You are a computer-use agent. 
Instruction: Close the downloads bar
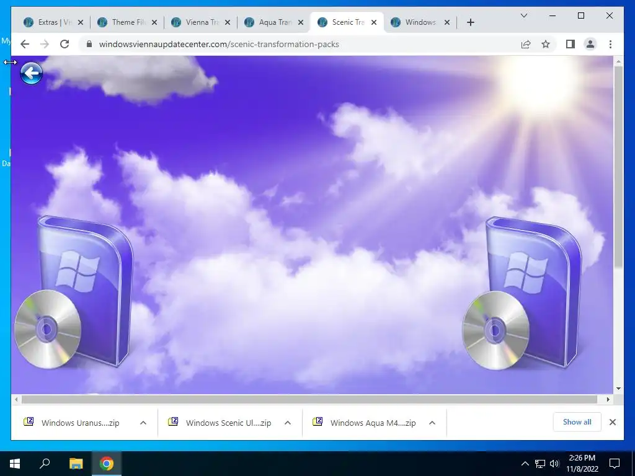click(612, 422)
